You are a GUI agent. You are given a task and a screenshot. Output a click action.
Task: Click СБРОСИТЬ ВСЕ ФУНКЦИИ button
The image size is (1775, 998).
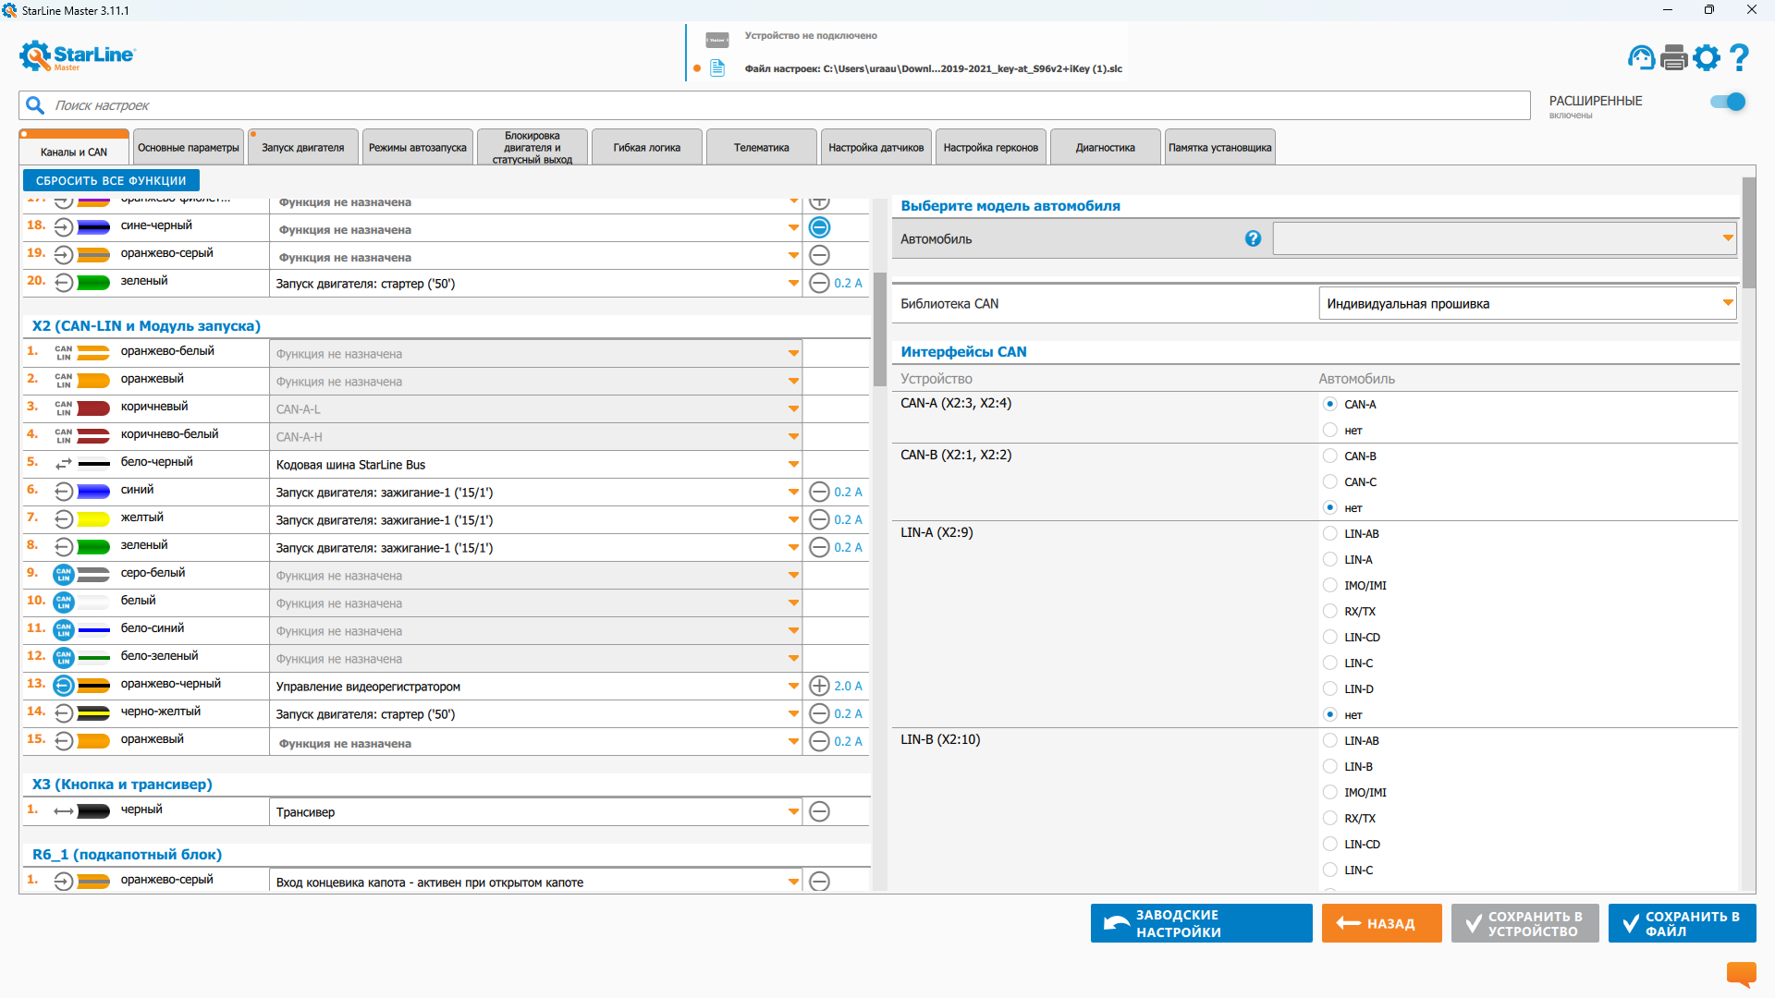[x=111, y=180]
